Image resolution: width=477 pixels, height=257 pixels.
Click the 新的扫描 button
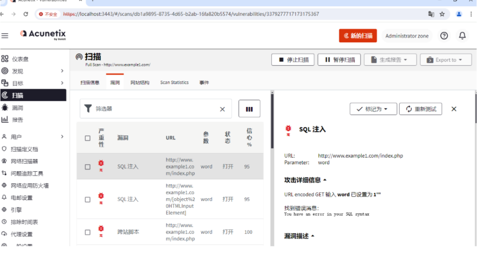(x=358, y=36)
